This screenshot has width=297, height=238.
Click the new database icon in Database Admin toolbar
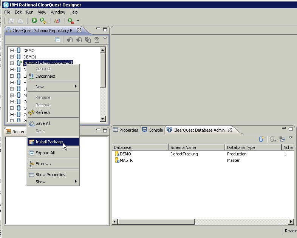(x=261, y=139)
